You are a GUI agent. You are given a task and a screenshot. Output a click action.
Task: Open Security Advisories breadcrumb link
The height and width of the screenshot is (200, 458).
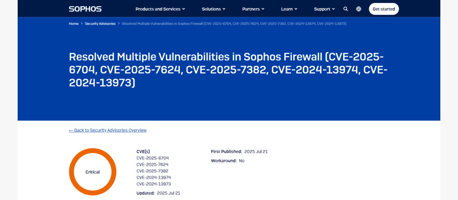[100, 24]
